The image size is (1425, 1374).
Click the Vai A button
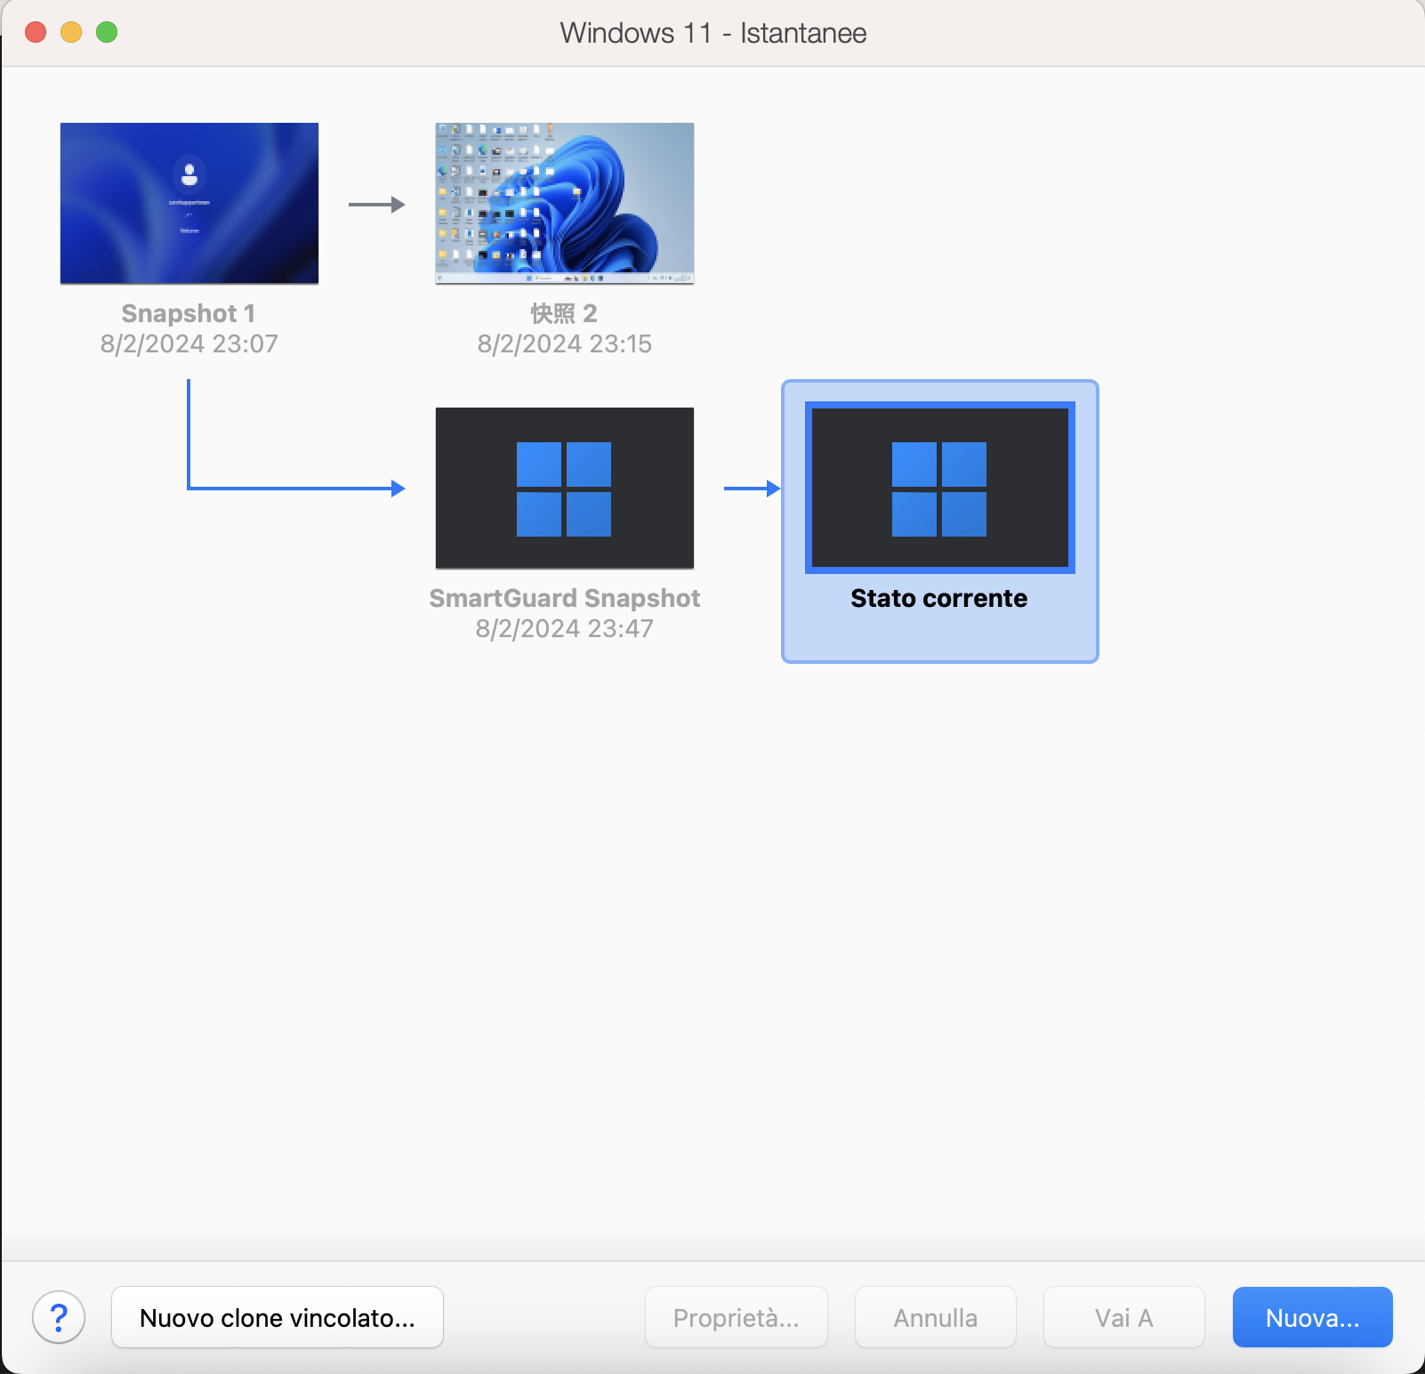[1123, 1317]
